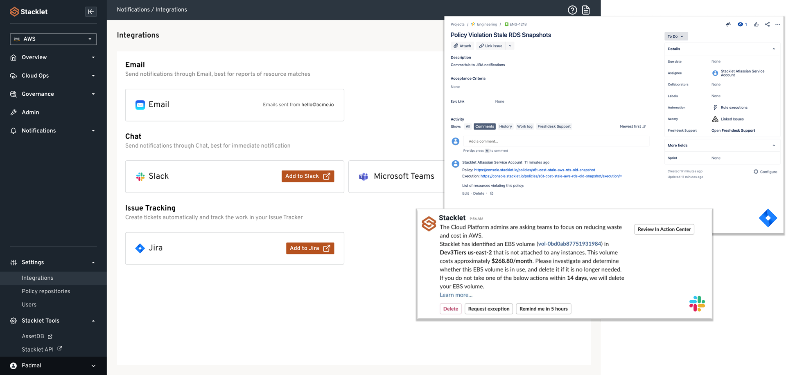Collapse the Details panel section

point(774,49)
